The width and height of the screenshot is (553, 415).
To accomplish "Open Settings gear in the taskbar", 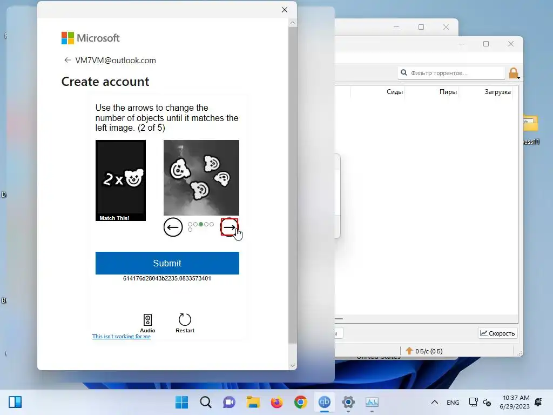I will (348, 402).
